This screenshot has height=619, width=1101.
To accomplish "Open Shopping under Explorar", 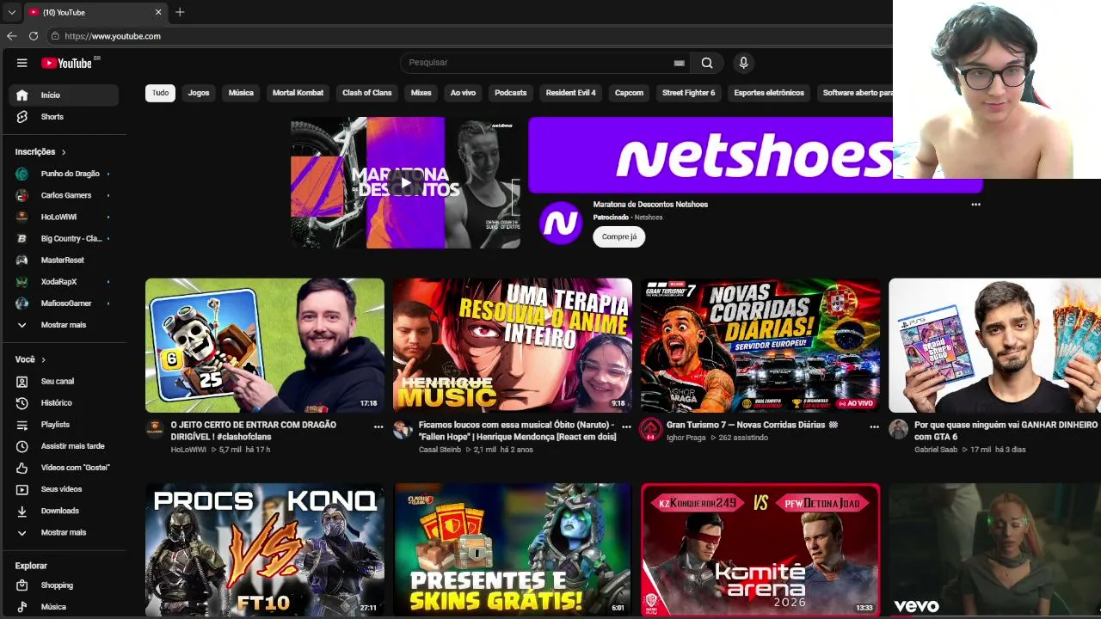I will (x=64, y=585).
